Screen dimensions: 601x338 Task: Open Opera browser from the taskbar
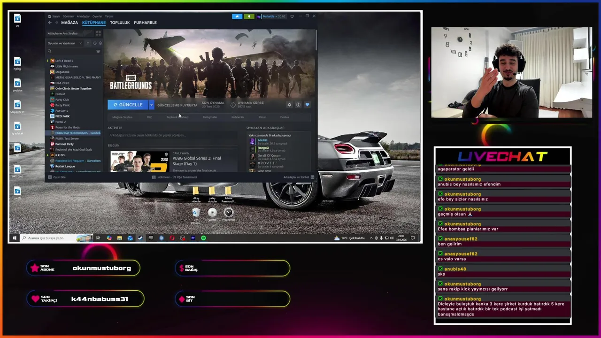[x=172, y=238]
